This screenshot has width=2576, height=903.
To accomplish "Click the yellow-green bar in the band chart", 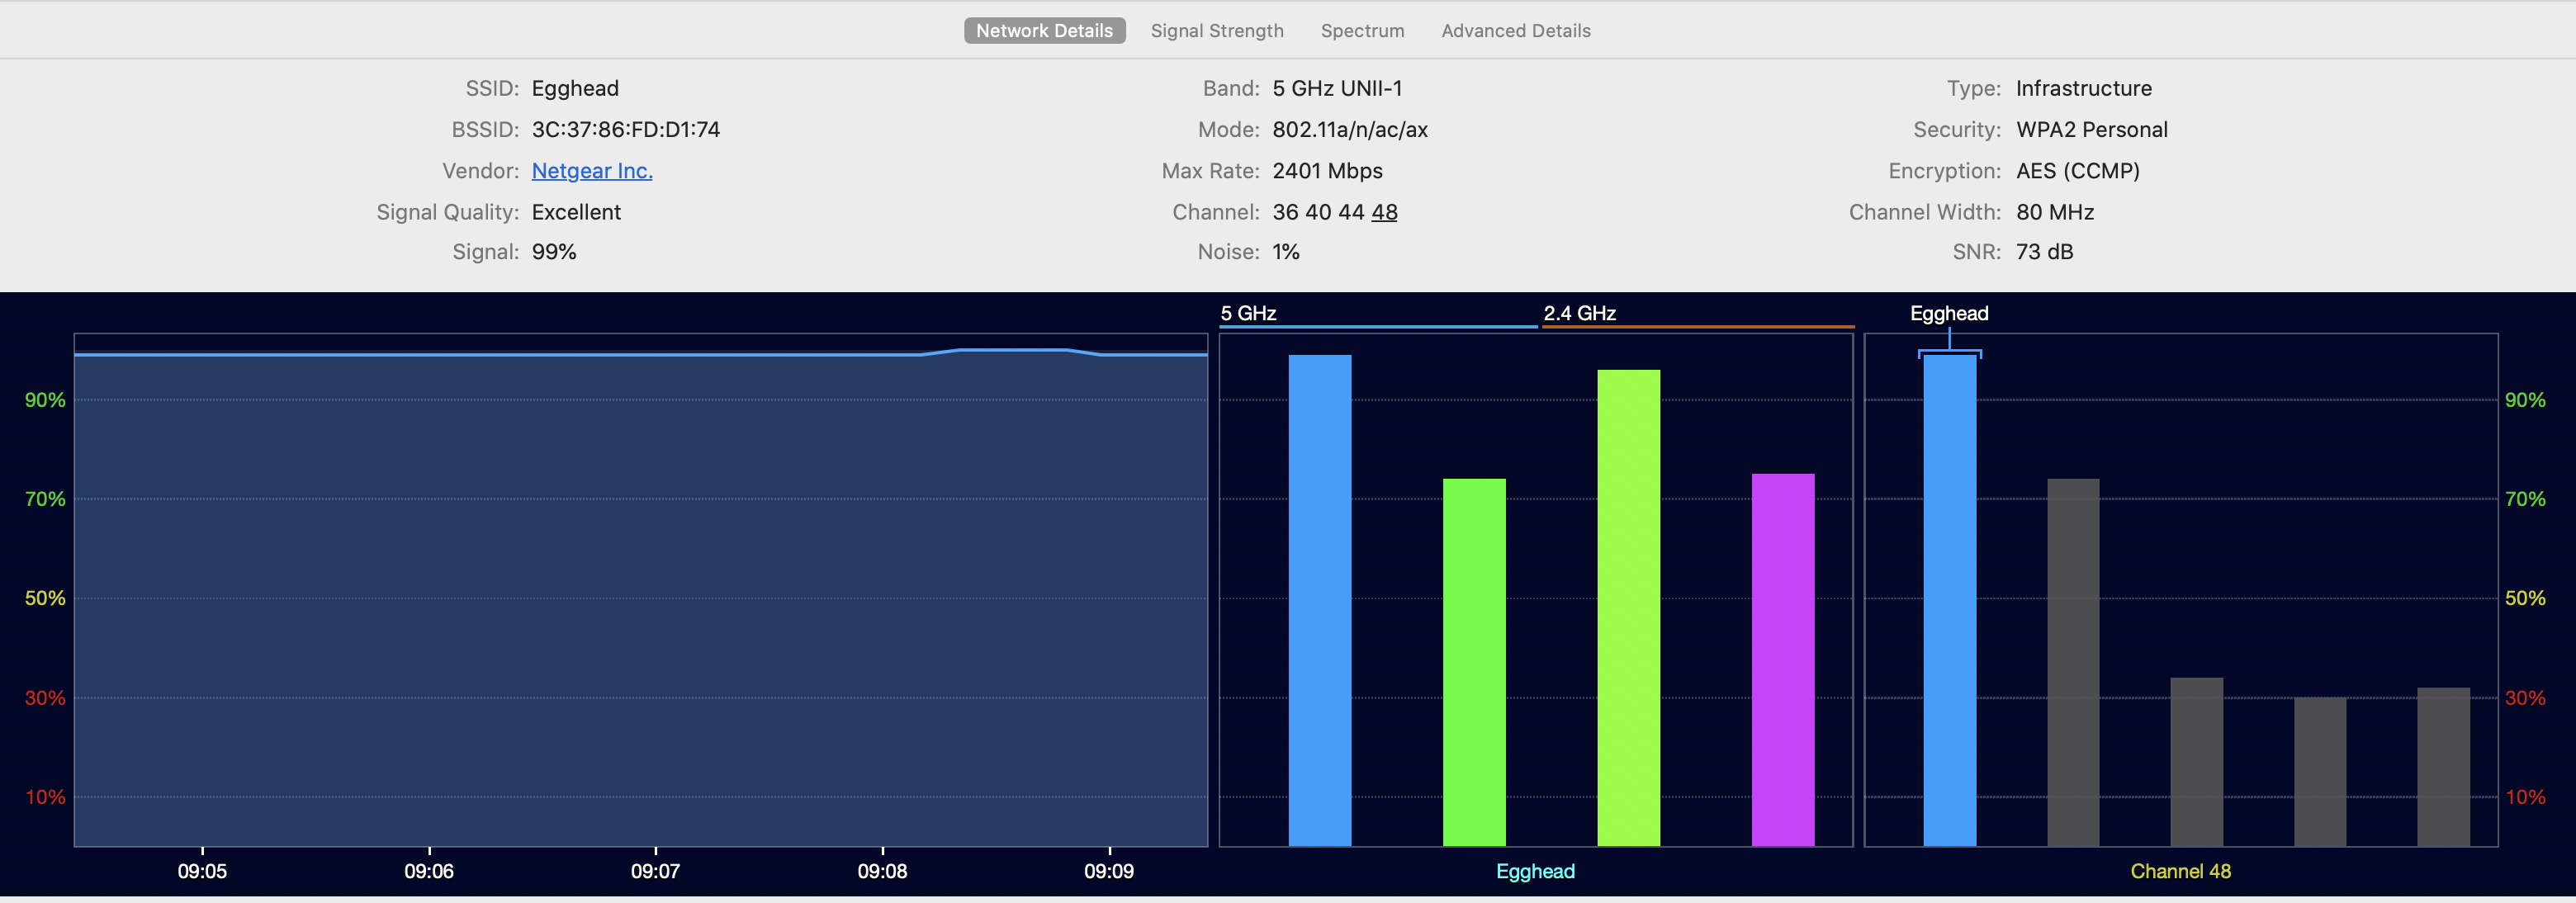I will [1628, 608].
